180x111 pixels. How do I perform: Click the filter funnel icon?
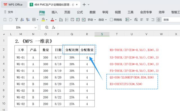pyautogui.click(x=17, y=20)
